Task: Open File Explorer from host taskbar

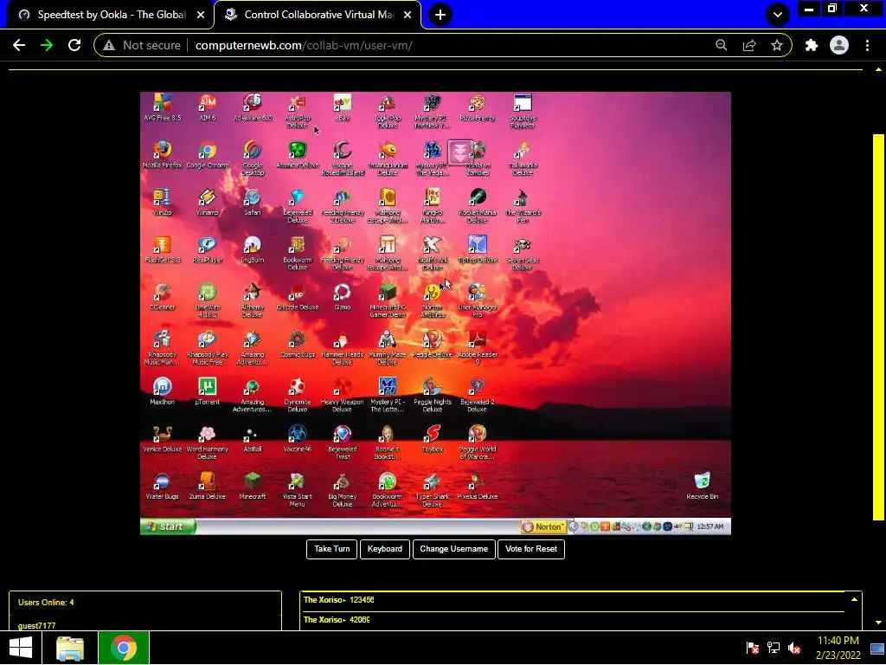Action: pos(70,648)
